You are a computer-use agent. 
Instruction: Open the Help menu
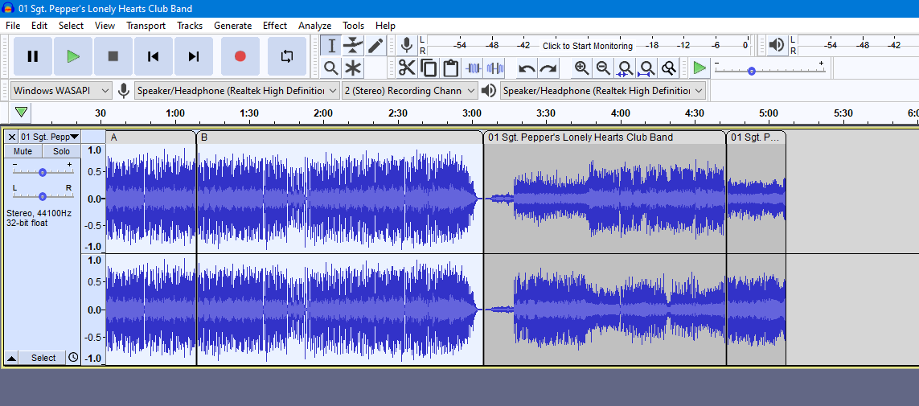(x=385, y=26)
